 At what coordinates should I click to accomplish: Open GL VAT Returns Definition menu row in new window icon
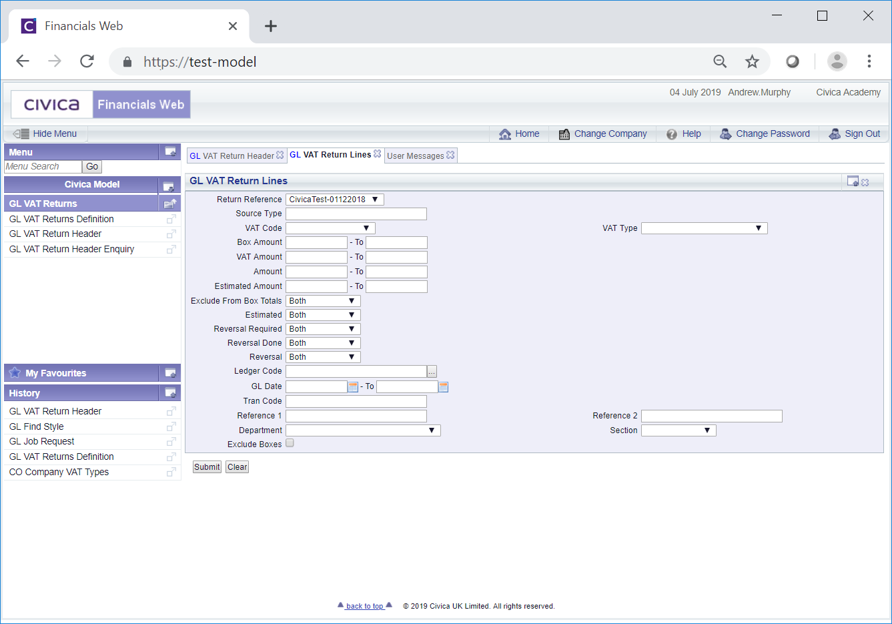point(171,219)
